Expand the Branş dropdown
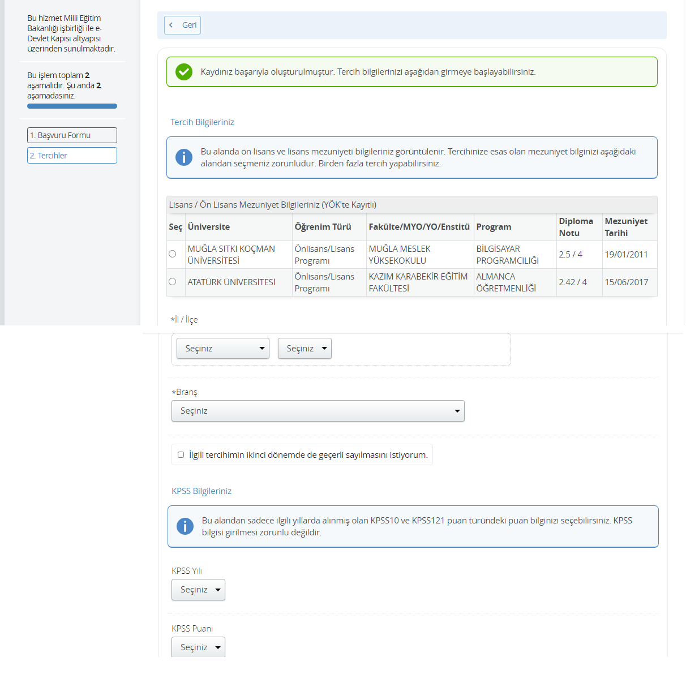The width and height of the screenshot is (686, 687). [x=318, y=411]
